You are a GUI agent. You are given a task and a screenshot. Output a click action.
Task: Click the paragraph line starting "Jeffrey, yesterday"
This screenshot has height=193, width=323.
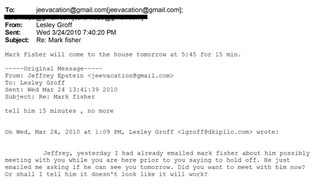[x=176, y=153]
